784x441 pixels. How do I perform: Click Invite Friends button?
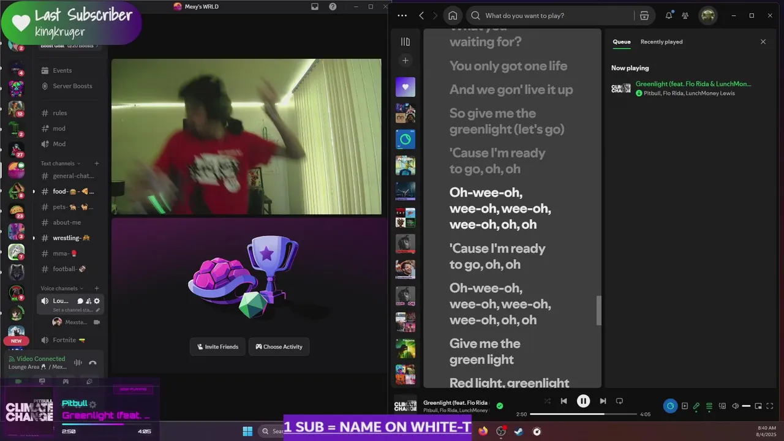(217, 347)
